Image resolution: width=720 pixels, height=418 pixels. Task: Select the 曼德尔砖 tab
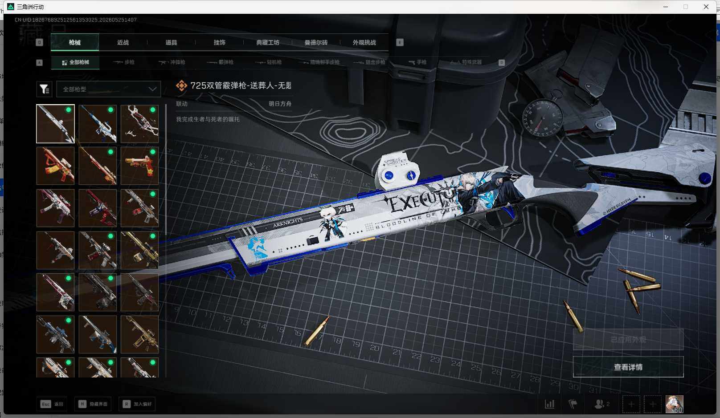click(x=316, y=42)
